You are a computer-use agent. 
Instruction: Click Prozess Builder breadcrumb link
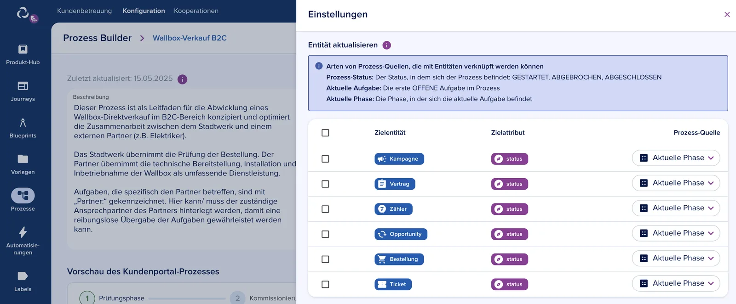[x=98, y=38]
